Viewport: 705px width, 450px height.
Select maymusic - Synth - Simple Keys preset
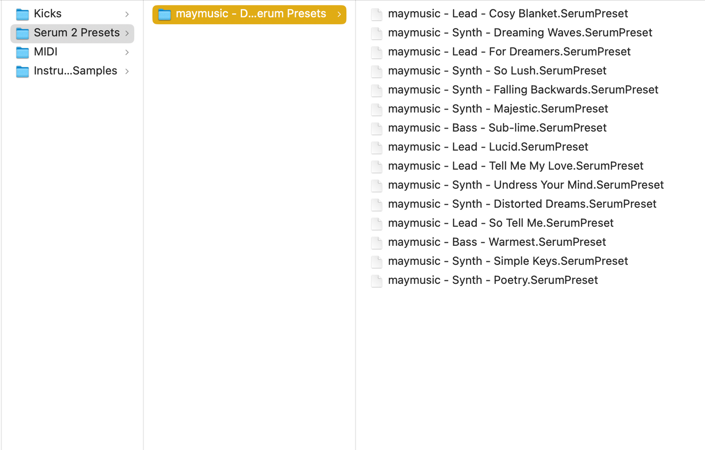point(507,261)
